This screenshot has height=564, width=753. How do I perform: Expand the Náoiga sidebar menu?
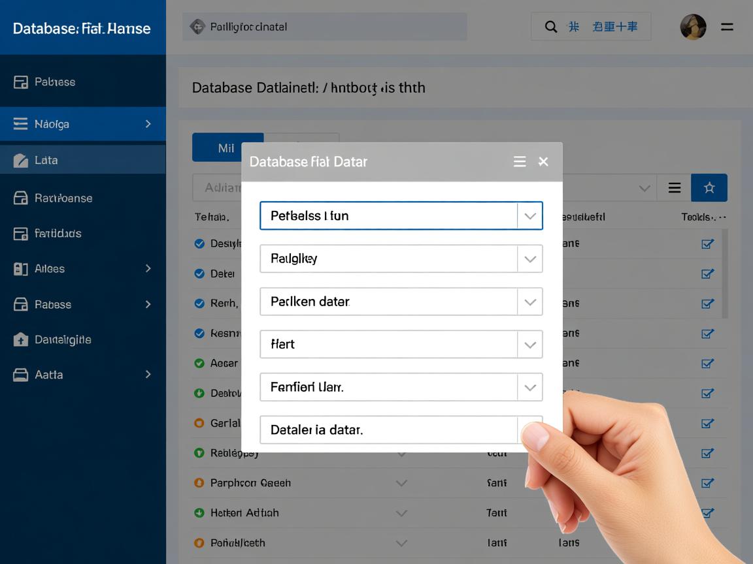click(x=148, y=124)
